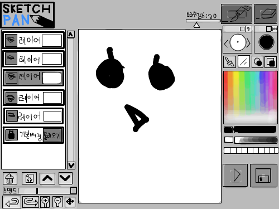279x209 pixels.
Task: Move selected layer up with chevron button
Action: 47,178
